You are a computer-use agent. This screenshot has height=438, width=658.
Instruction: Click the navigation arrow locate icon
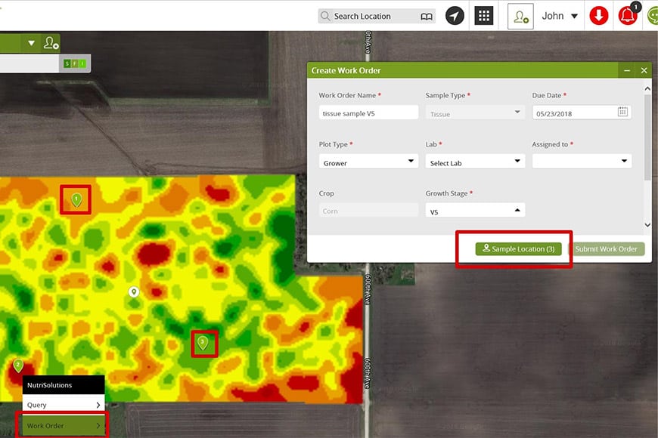pos(455,16)
